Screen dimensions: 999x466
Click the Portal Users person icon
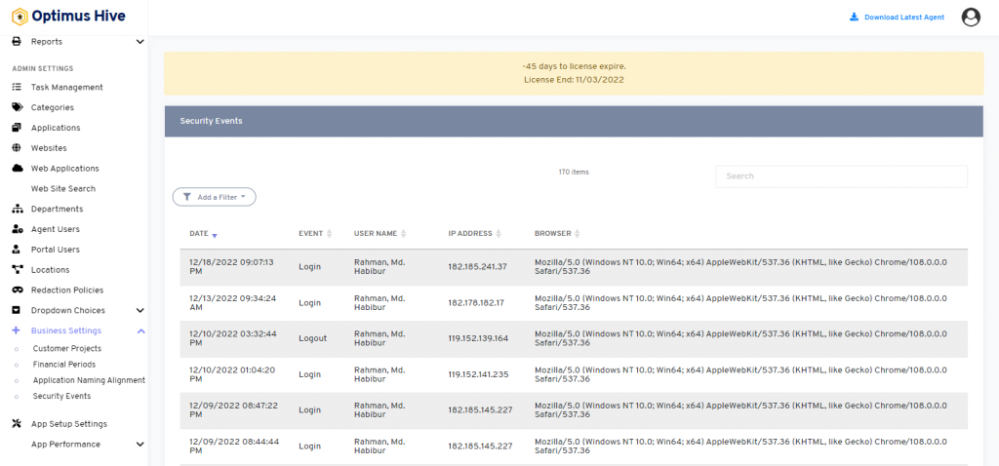pos(18,250)
